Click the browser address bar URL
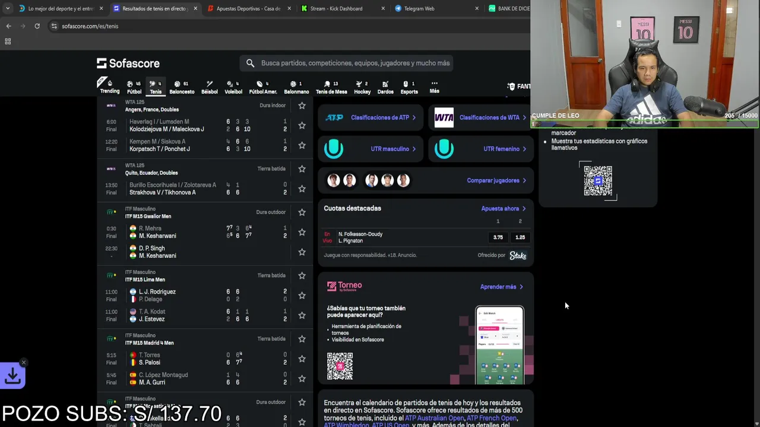This screenshot has width=760, height=427. tap(90, 26)
